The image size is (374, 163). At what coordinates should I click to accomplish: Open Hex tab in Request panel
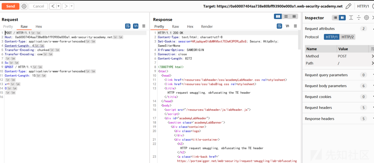coord(39,26)
